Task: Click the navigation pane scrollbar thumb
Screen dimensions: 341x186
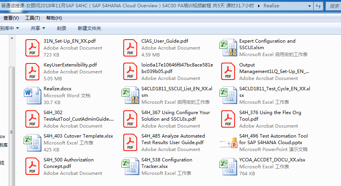Action: click(x=12, y=126)
